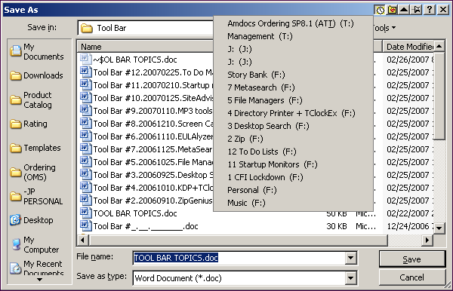Click the Save button
Image resolution: width=453 pixels, height=291 pixels.
(x=411, y=259)
